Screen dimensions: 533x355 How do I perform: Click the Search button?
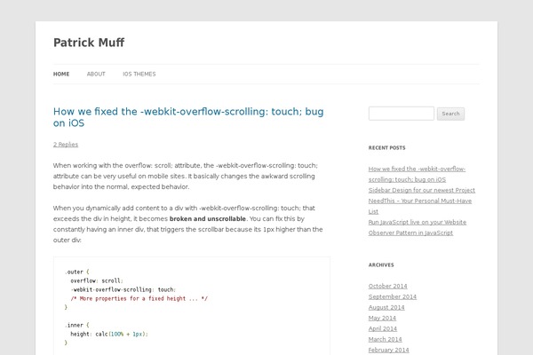point(450,114)
